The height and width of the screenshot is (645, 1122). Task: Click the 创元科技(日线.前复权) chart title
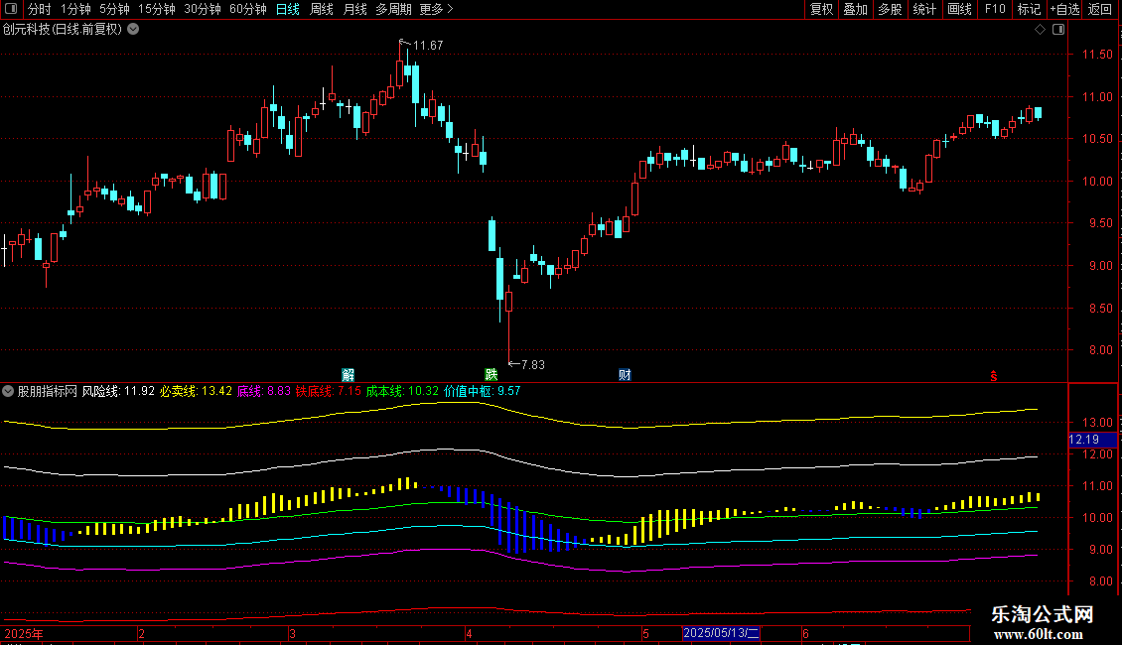63,30
